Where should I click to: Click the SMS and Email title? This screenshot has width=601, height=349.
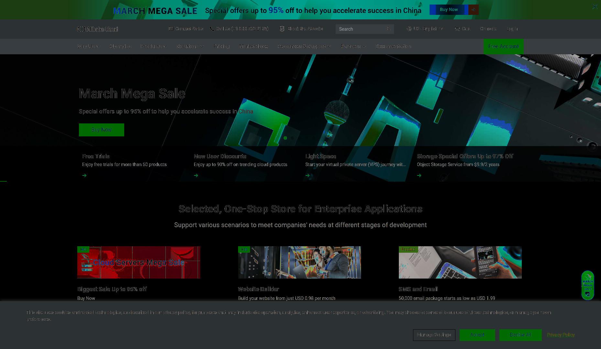418,289
